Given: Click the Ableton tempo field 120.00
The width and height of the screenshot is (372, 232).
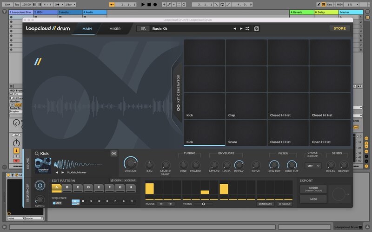Looking at the screenshot, I should point(26,4).
